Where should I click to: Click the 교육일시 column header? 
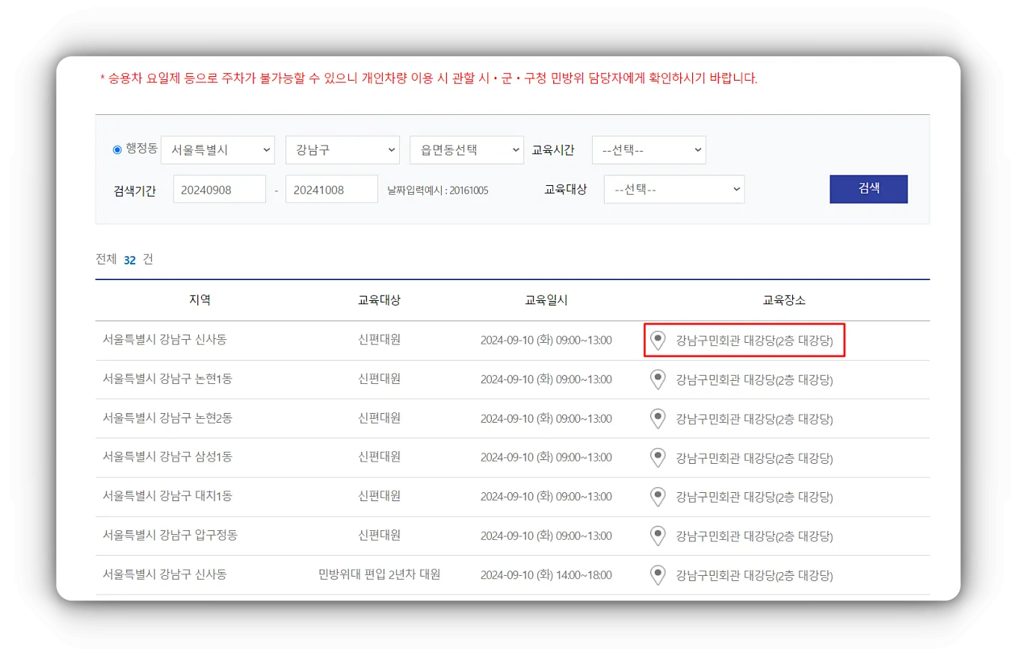[x=546, y=299]
